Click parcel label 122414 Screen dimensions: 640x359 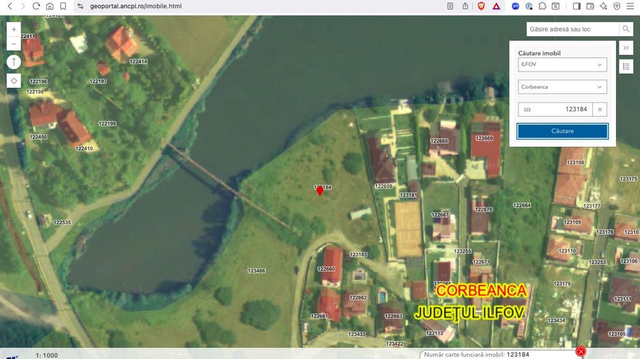click(x=139, y=61)
